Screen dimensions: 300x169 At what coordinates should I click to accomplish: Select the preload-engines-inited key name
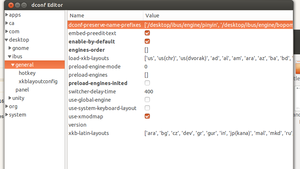tap(98, 83)
